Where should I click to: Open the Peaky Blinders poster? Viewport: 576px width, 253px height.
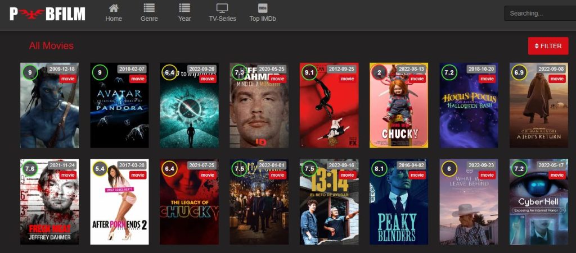pyautogui.click(x=399, y=202)
